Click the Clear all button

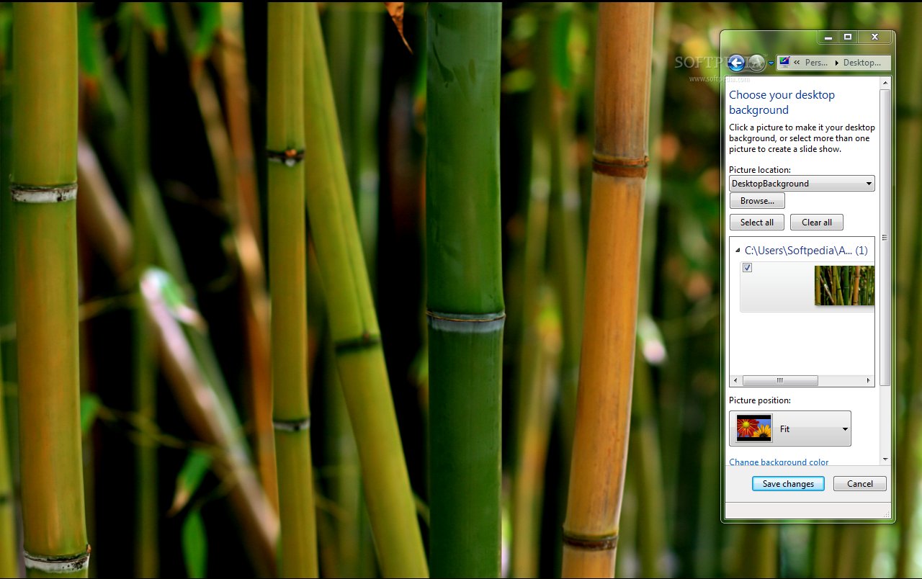click(817, 223)
